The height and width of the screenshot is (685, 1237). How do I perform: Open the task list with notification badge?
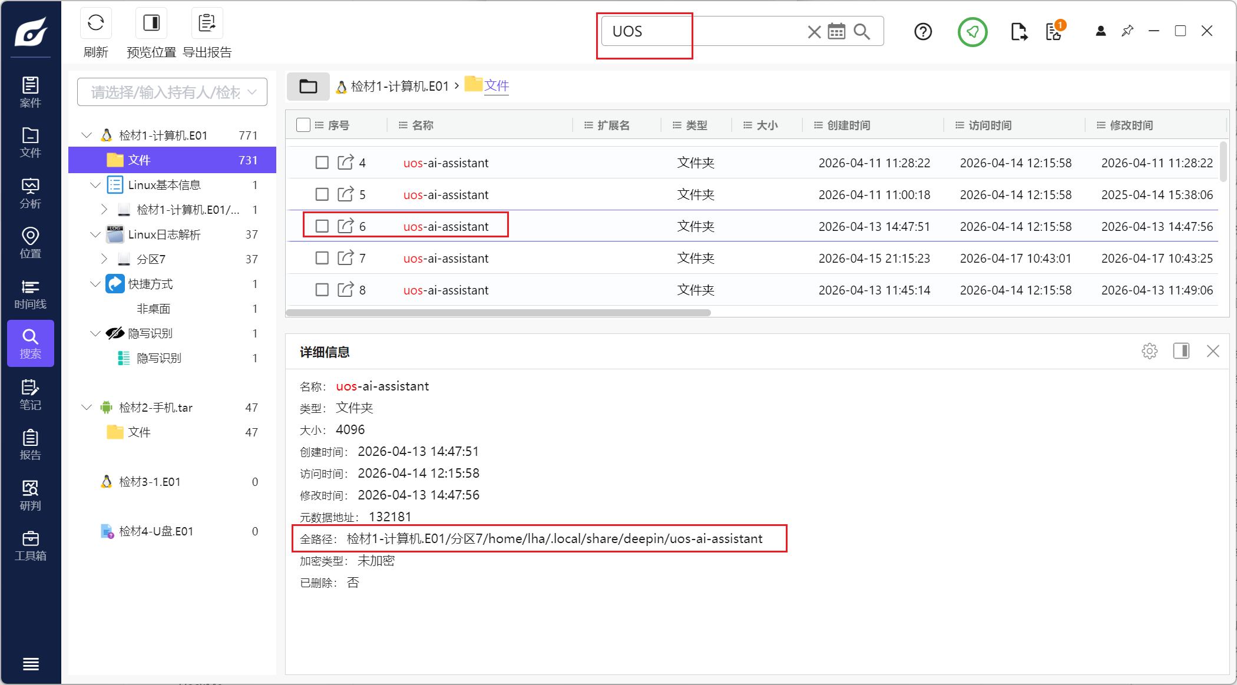click(1054, 31)
